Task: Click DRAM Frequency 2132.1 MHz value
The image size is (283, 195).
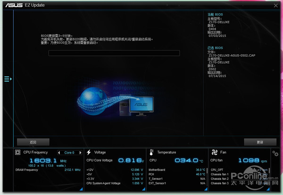Action: point(73,170)
